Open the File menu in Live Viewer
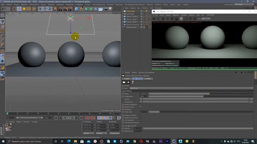257x144 pixels. [156, 15]
